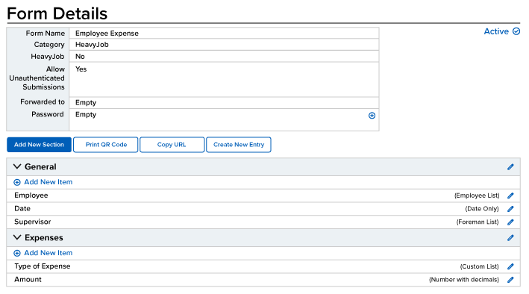Click the Active status link
This screenshot has width=529, height=294.
pos(496,31)
